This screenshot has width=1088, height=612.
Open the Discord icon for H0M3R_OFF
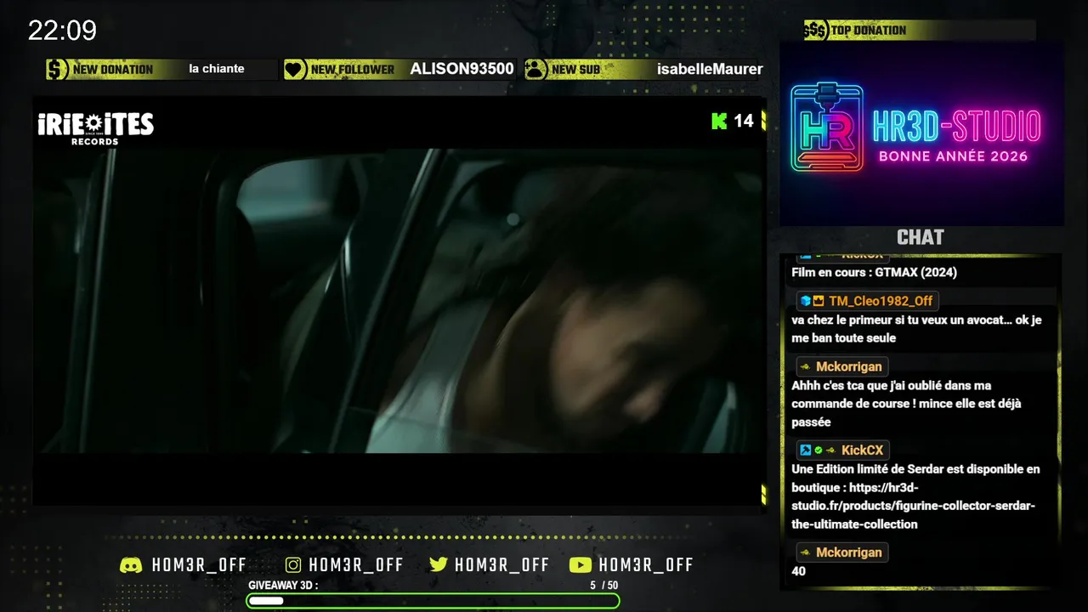pos(131,565)
